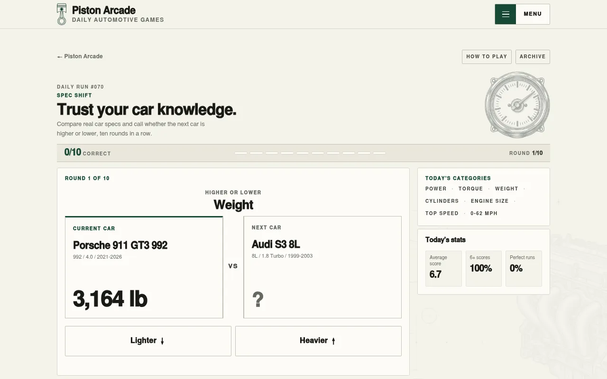
Task: Click the Cylinders category label
Action: tap(442, 201)
